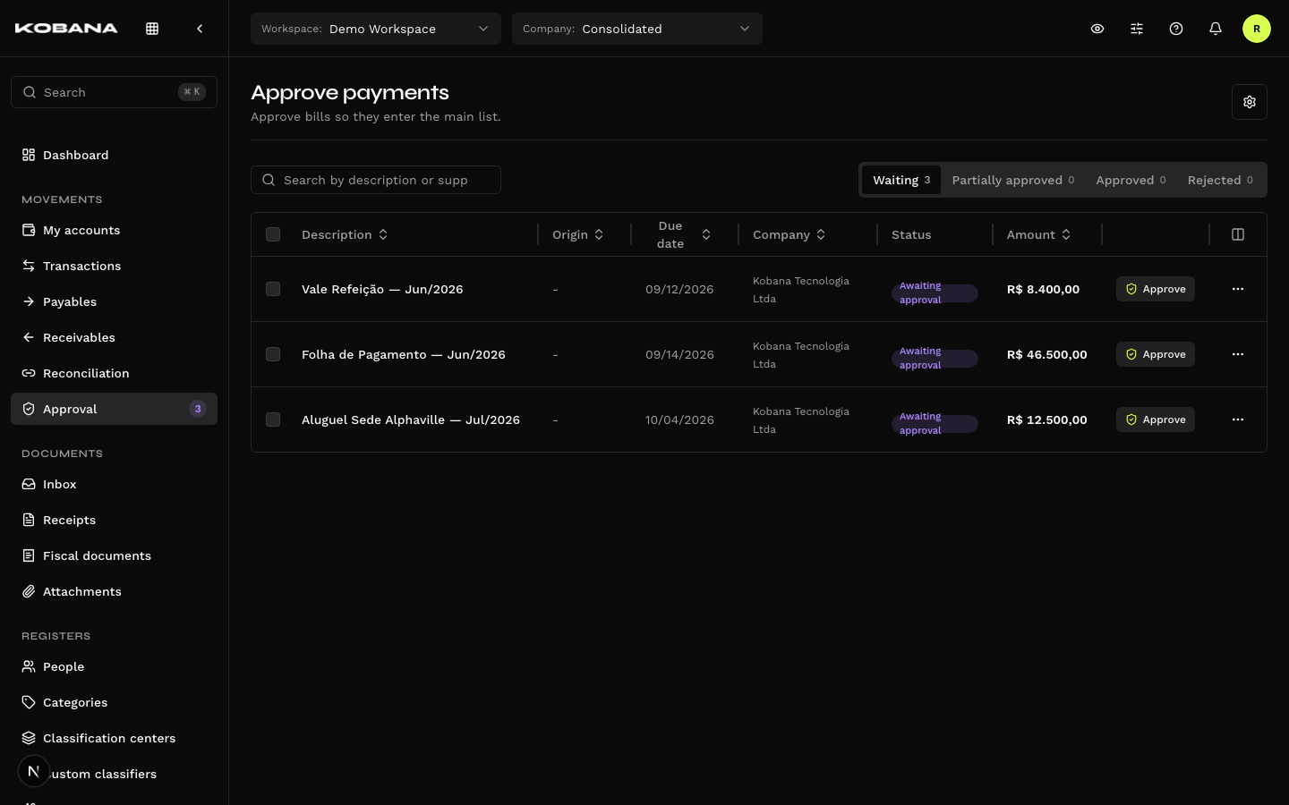The height and width of the screenshot is (805, 1289).
Task: Open the sliders preferences icon
Action: [x=1137, y=29]
